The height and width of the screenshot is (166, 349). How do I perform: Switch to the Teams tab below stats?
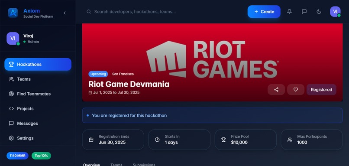(x=116, y=165)
